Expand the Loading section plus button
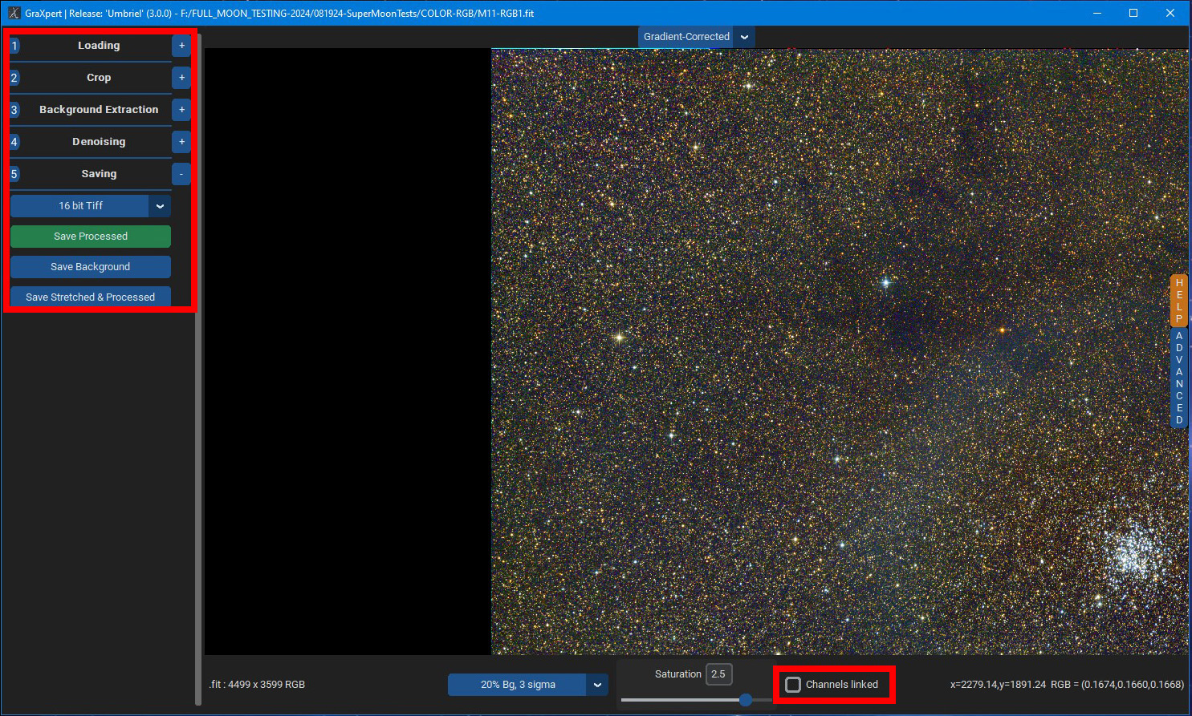1192x716 pixels. point(181,46)
